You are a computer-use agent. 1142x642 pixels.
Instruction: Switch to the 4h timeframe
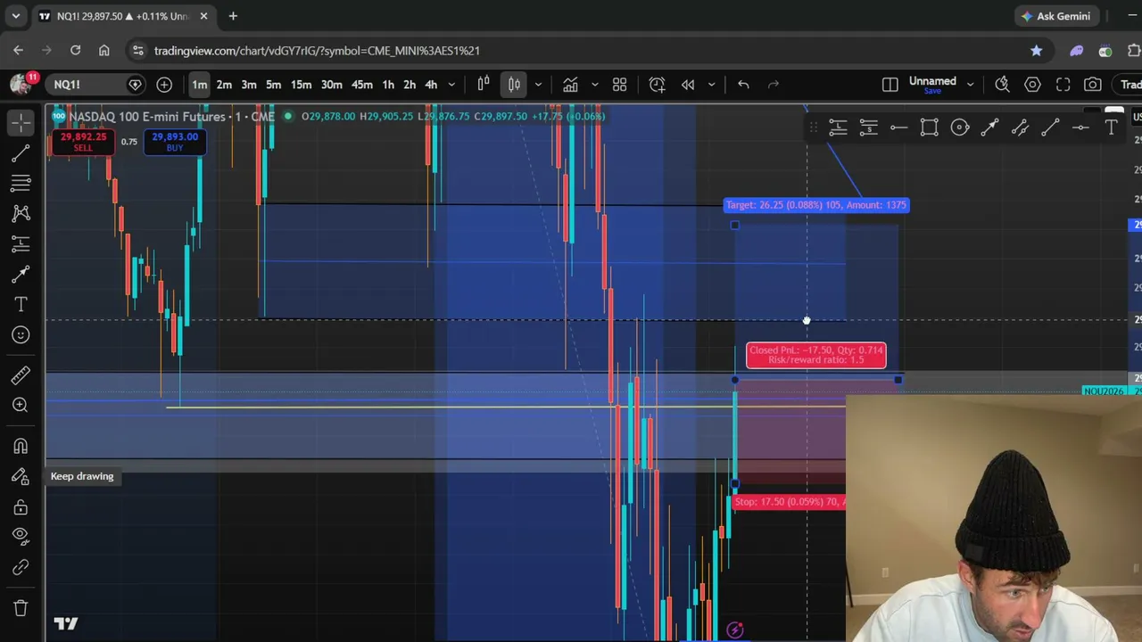(x=431, y=85)
